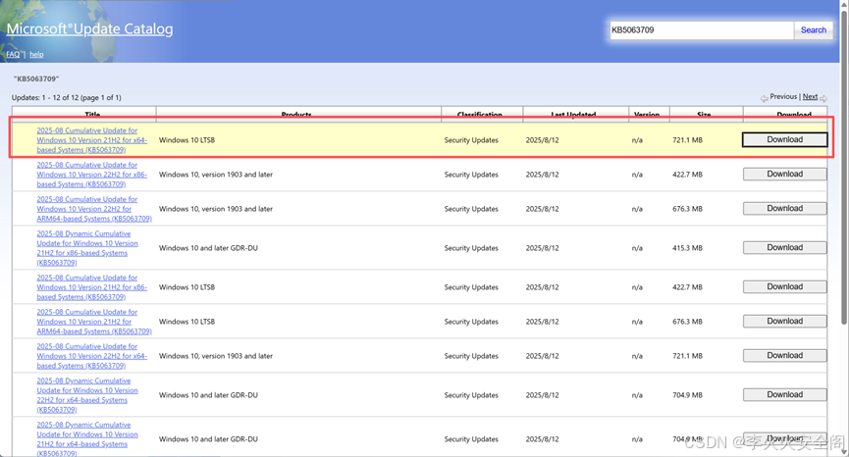849x457 pixels.
Task: Download the Dynamic 21H2 x86-based update
Action: pos(784,248)
